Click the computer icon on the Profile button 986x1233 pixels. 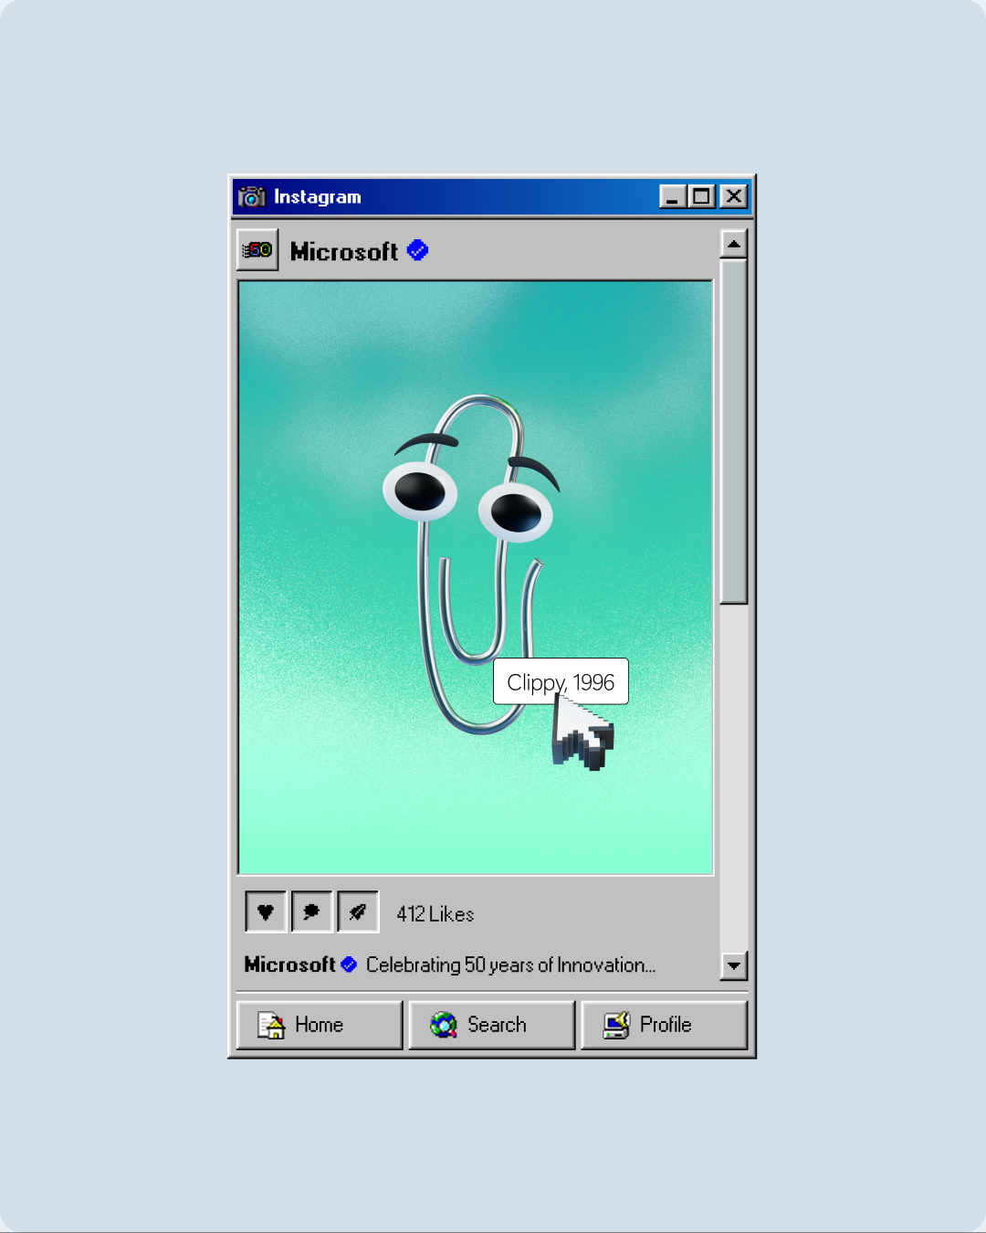pyautogui.click(x=616, y=1026)
